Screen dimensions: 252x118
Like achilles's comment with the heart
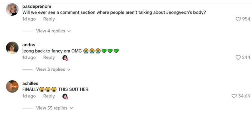(234, 96)
